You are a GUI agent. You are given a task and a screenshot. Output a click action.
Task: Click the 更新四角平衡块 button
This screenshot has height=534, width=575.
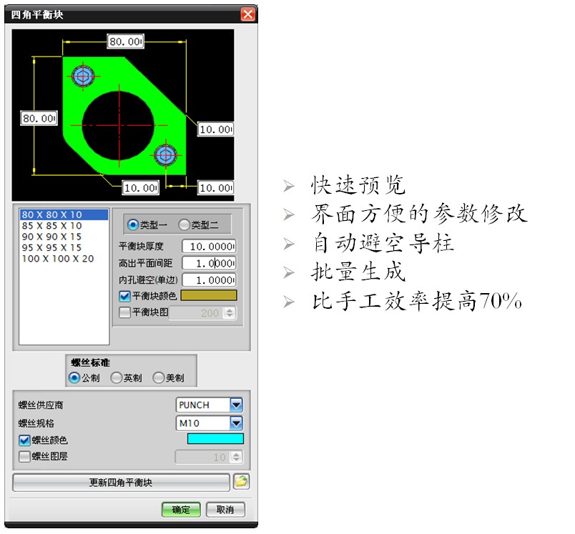click(x=121, y=483)
